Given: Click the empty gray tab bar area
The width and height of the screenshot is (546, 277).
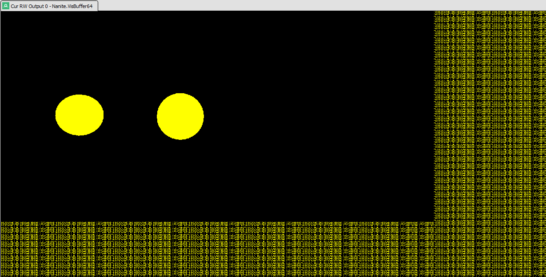Looking at the screenshot, I should 311,5.
